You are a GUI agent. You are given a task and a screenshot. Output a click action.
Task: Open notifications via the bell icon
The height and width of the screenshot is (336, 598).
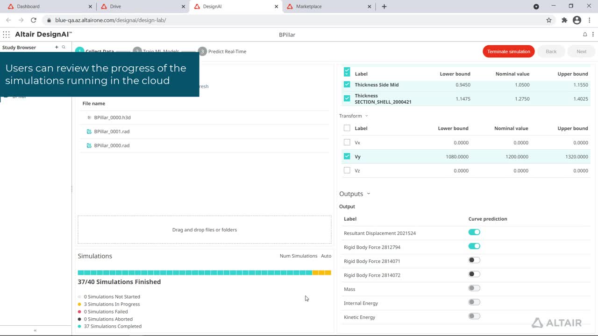[585, 34]
